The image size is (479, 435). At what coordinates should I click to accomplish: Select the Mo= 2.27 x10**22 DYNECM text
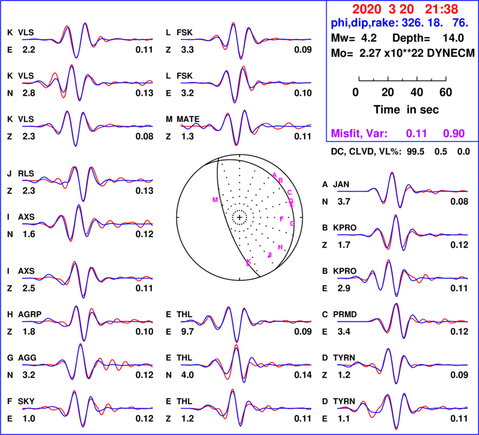click(403, 53)
